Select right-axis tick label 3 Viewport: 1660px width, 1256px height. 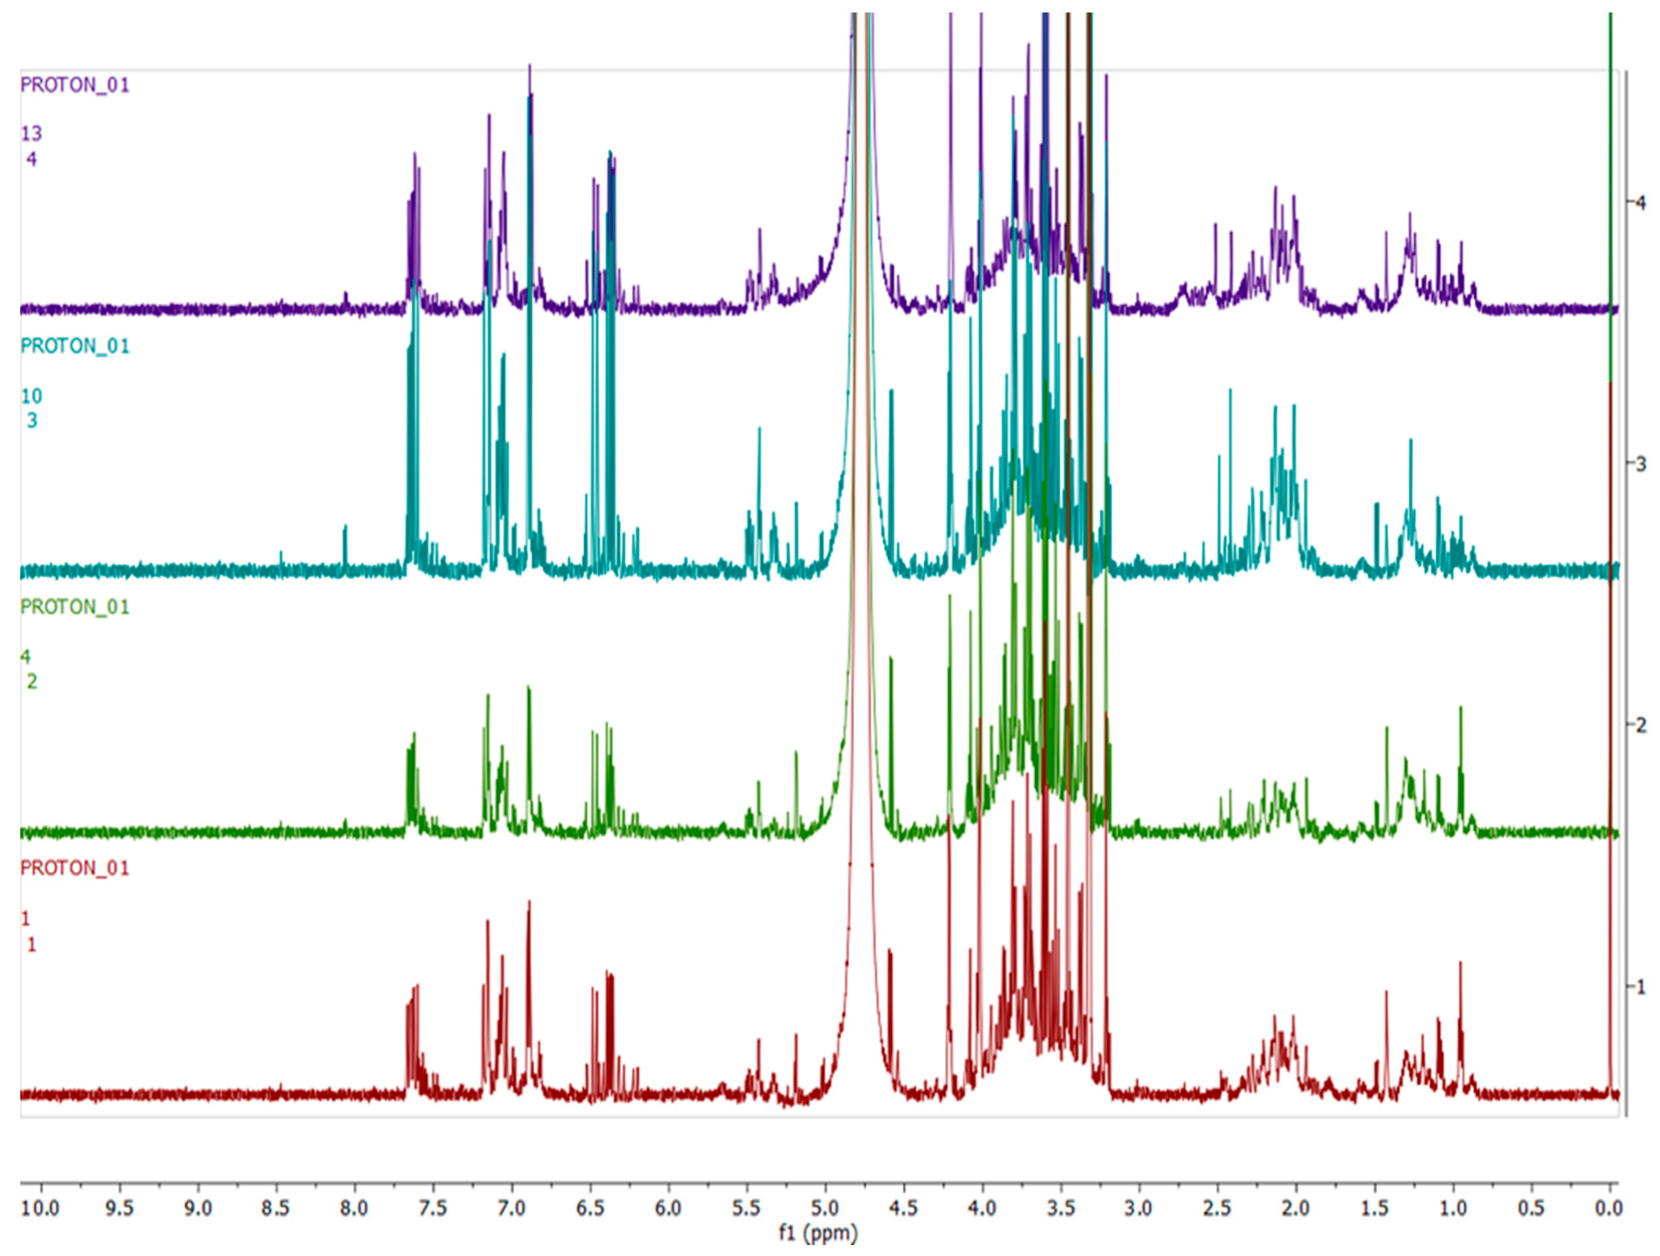(1641, 463)
